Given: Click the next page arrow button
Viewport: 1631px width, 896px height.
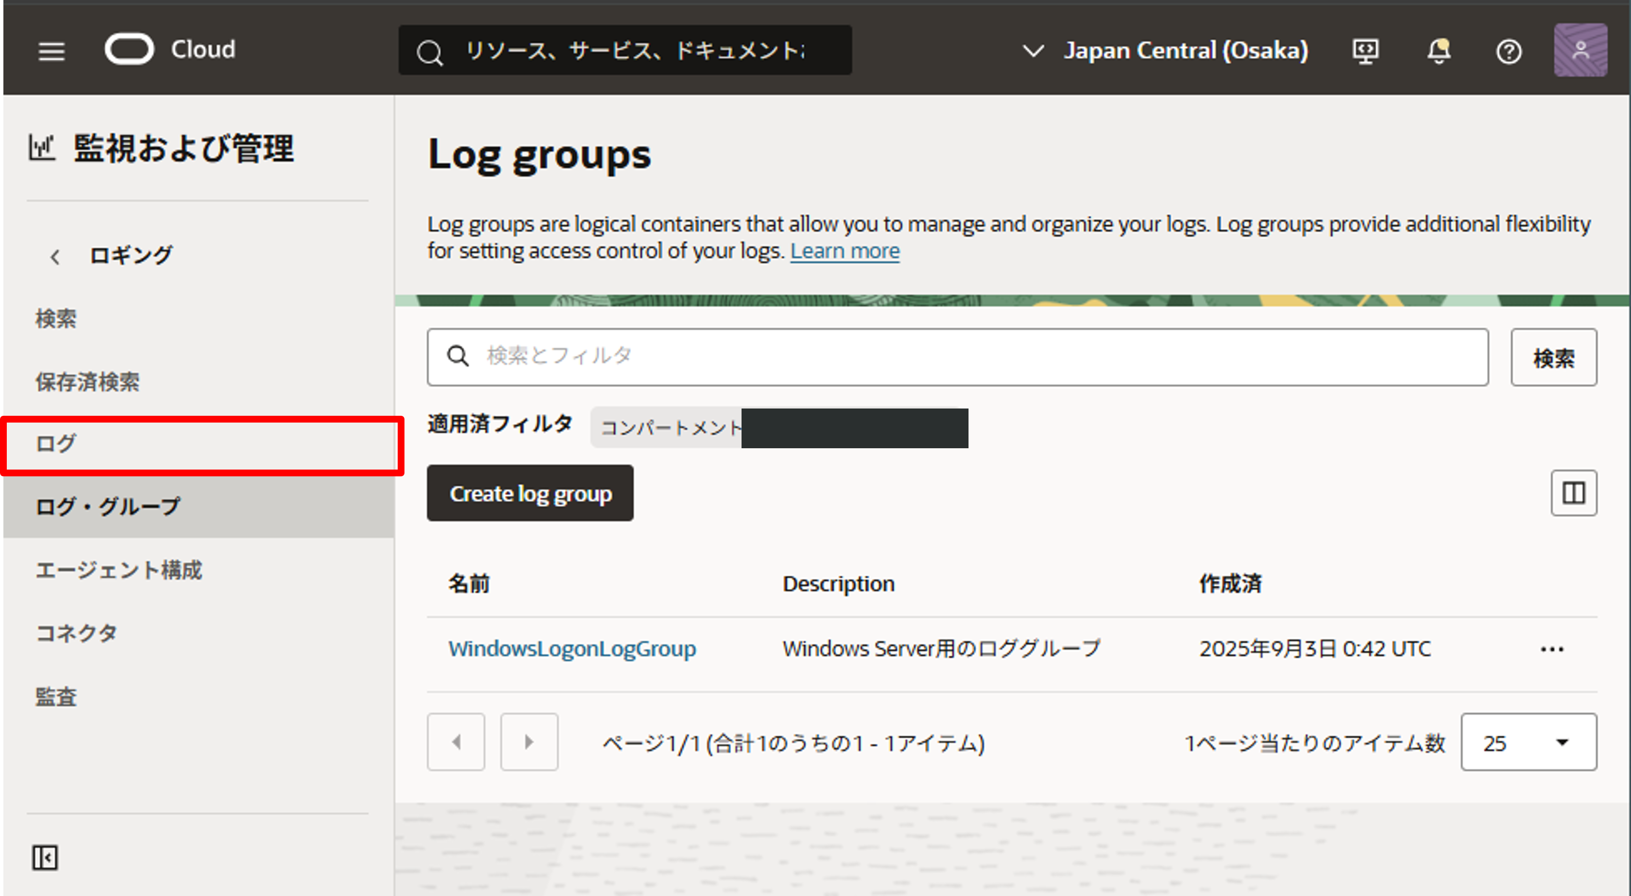Looking at the screenshot, I should click(x=529, y=741).
